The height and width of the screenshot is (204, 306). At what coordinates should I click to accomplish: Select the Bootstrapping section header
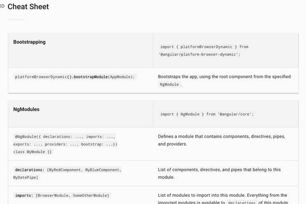point(29,42)
